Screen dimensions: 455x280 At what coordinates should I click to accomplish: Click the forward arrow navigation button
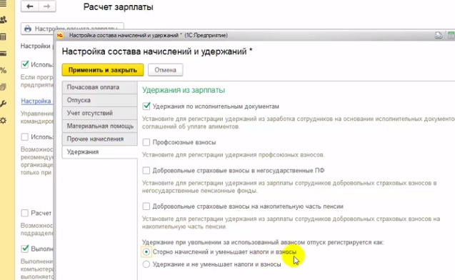[x=47, y=6]
